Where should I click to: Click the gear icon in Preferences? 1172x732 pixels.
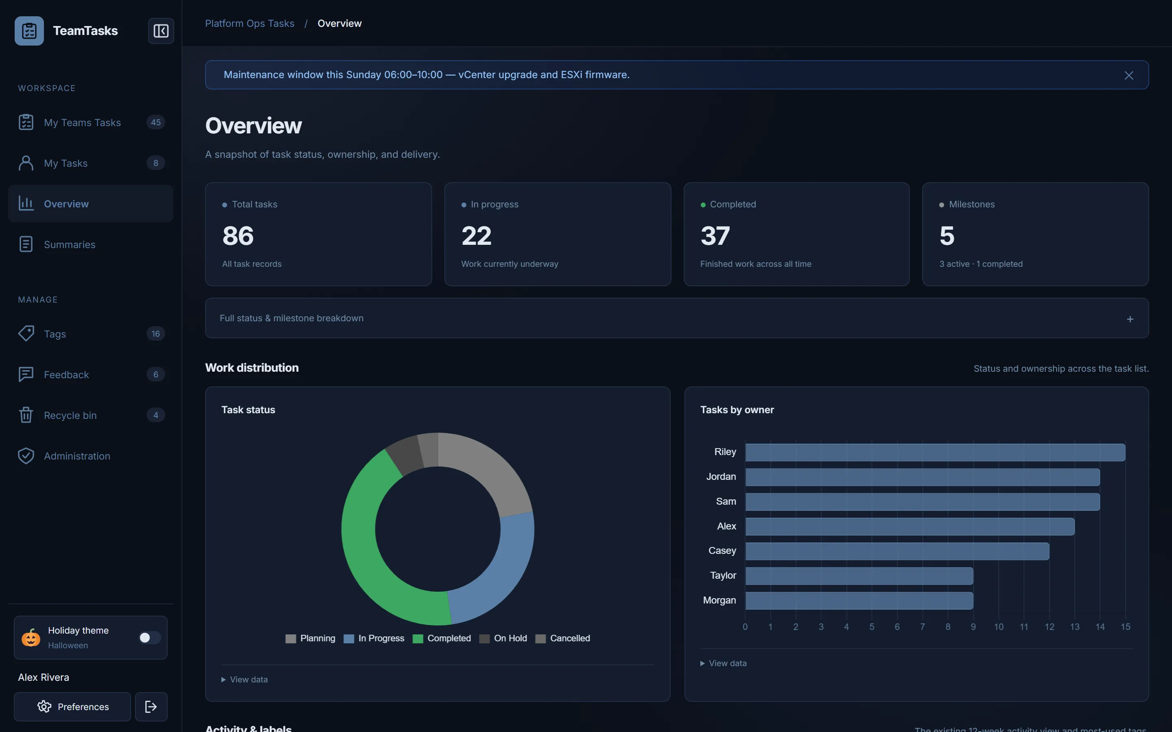point(44,706)
